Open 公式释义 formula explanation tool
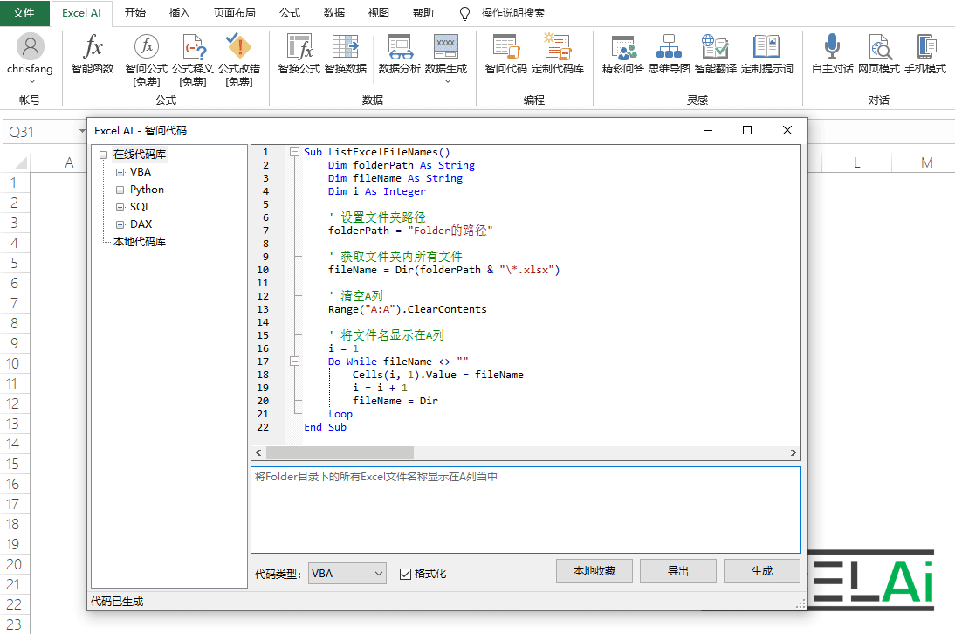The width and height of the screenshot is (955, 634). 193,59
